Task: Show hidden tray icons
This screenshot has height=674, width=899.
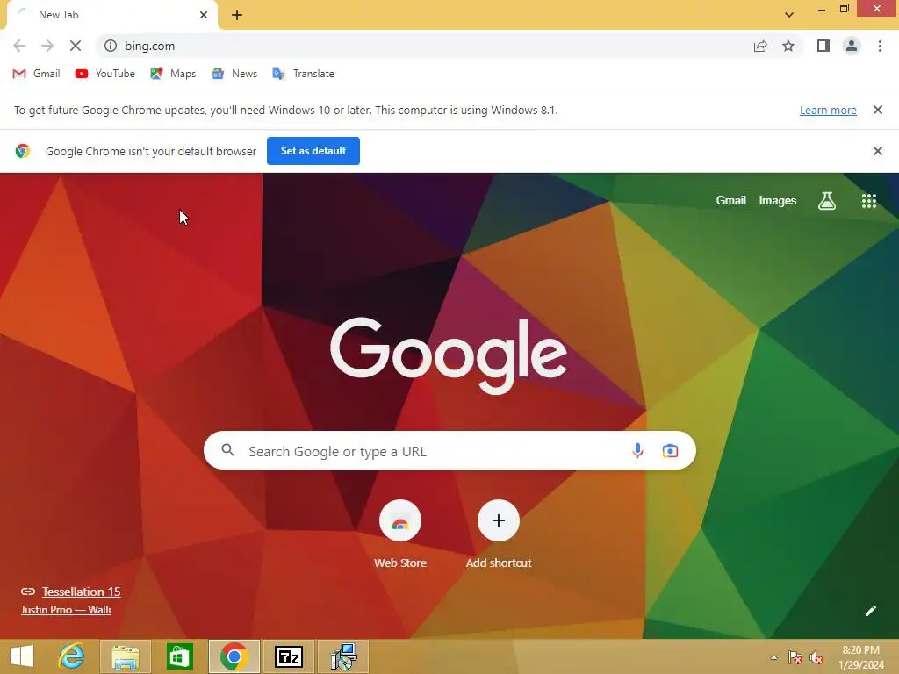Action: (773, 657)
